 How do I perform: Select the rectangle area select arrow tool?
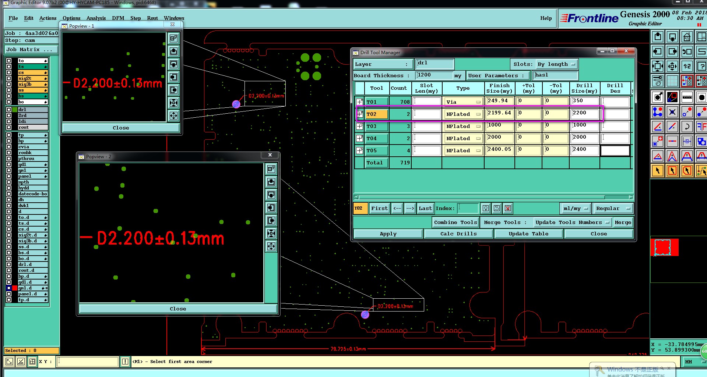[672, 171]
